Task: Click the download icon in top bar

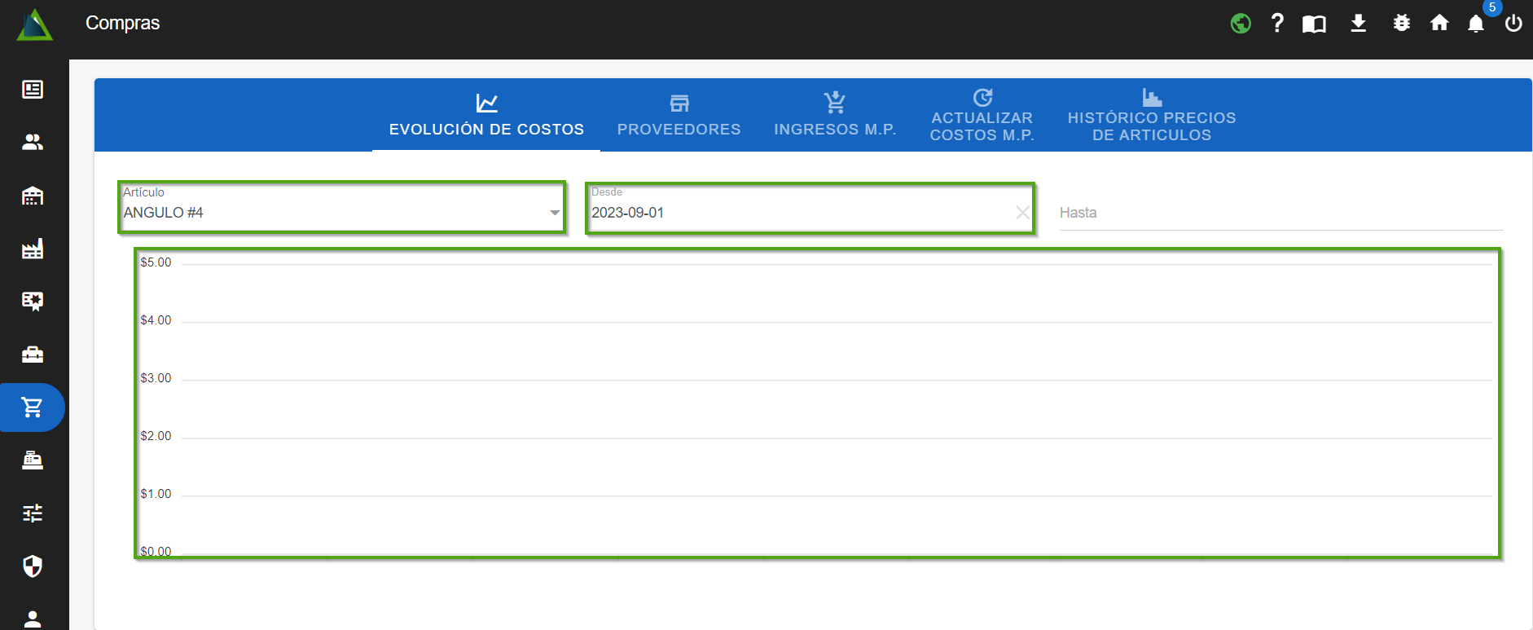Action: coord(1358,24)
